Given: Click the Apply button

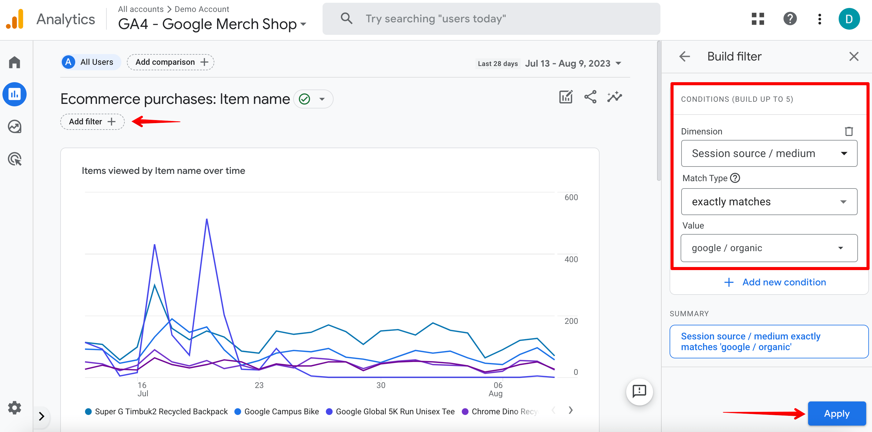Looking at the screenshot, I should (837, 413).
